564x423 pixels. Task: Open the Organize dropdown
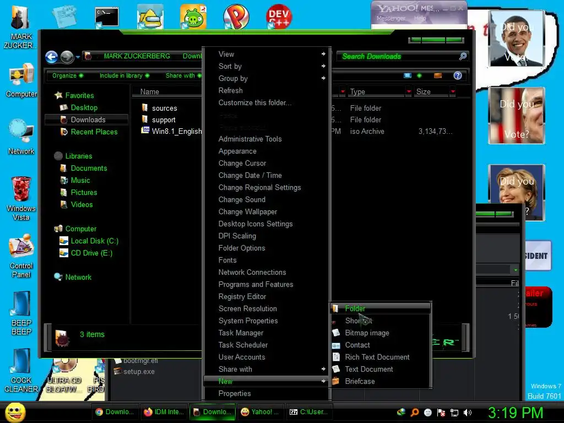click(x=68, y=75)
